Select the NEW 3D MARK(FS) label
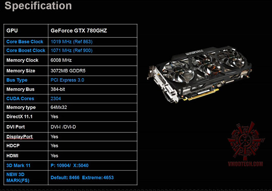Screen dimensions: 272x191 pyautogui.click(x=18, y=177)
